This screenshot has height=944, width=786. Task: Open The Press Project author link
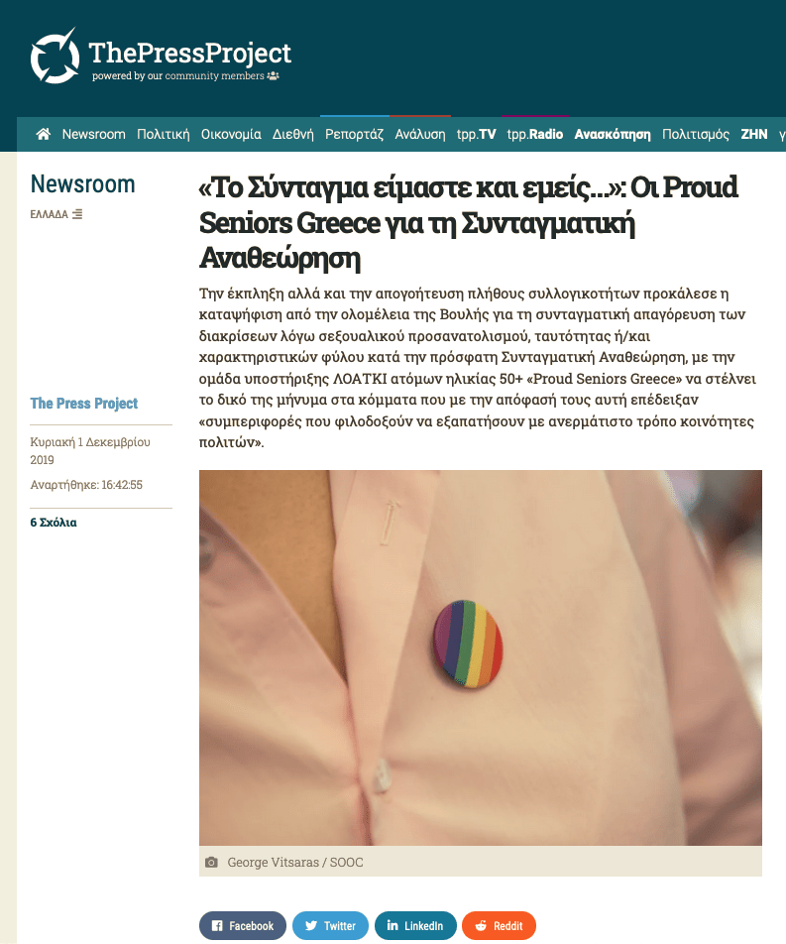[83, 403]
